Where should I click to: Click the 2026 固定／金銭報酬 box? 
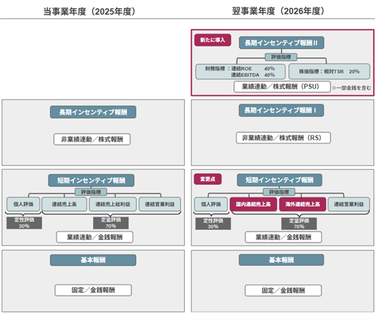pyautogui.click(x=283, y=291)
